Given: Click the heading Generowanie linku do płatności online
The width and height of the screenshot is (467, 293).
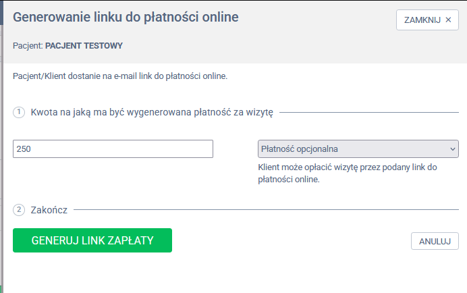Looking at the screenshot, I should click(126, 18).
